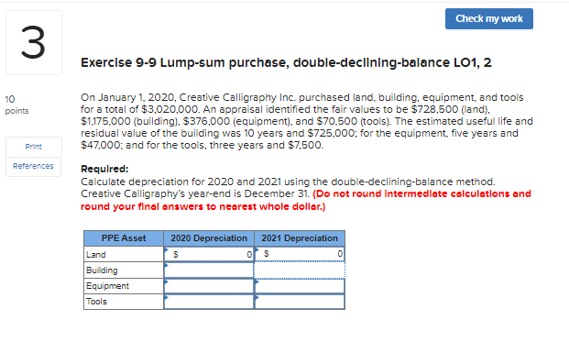Click the Land row label
Image resolution: width=569 pixels, height=364 pixels.
coord(124,254)
